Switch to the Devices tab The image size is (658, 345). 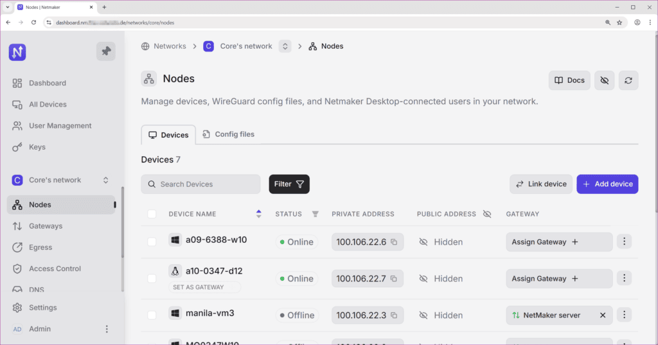[168, 135]
